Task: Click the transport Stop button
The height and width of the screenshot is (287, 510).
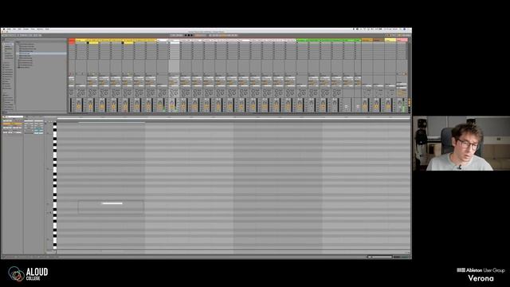Action: click(x=189, y=35)
